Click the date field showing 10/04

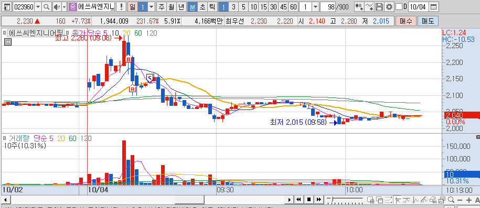coord(419,6)
